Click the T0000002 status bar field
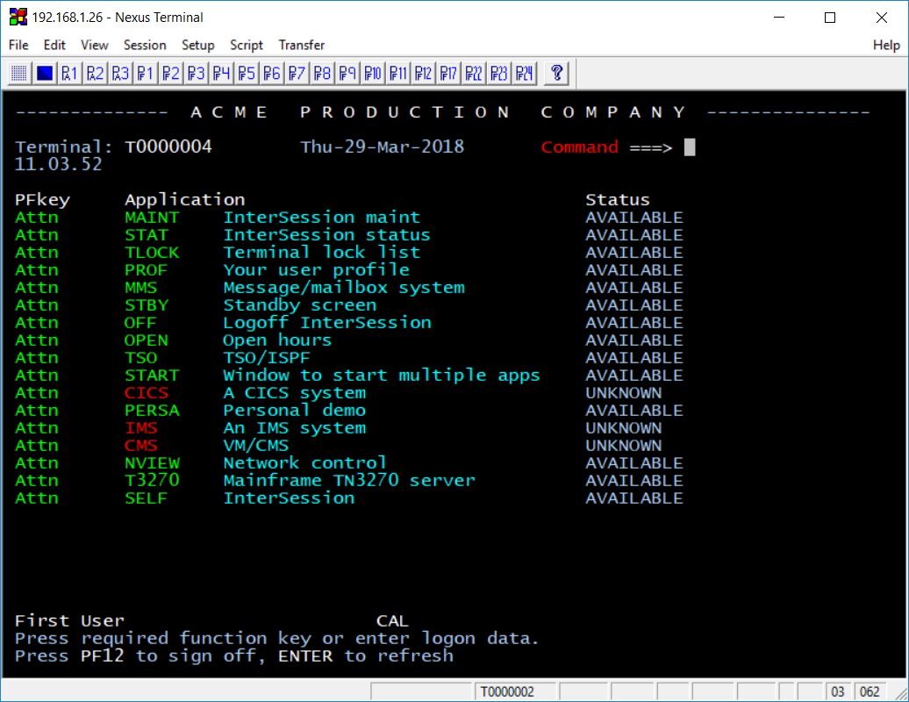The width and height of the screenshot is (909, 702). (x=506, y=691)
